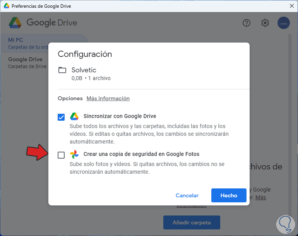Screen dimensions: 298x236
Task: Open the settings gear icon
Action: [x=265, y=23]
